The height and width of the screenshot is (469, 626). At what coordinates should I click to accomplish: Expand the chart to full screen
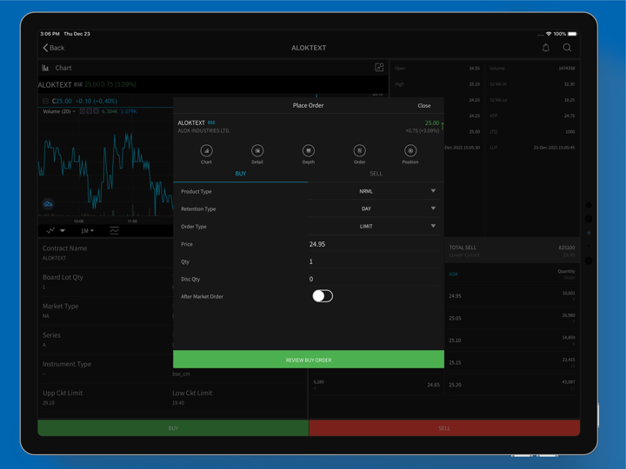[379, 67]
